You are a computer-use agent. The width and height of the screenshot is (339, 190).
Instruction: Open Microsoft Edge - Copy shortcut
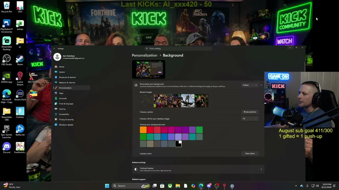(x=7, y=97)
